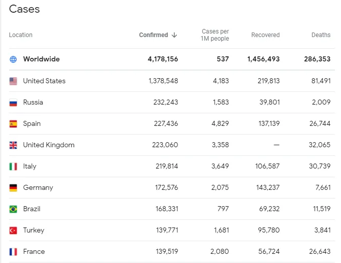The height and width of the screenshot is (263, 341).
Task: Click Spain confirmed value 227,436
Action: click(166, 123)
